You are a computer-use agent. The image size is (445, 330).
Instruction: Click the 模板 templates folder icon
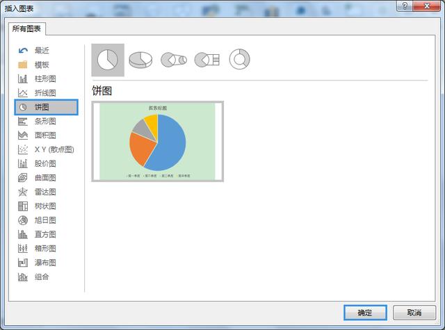23,65
